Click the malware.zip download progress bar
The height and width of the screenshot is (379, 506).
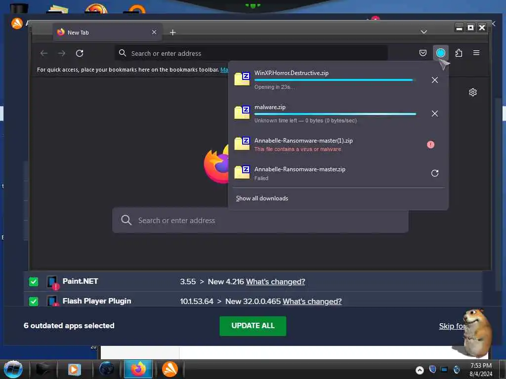point(335,114)
